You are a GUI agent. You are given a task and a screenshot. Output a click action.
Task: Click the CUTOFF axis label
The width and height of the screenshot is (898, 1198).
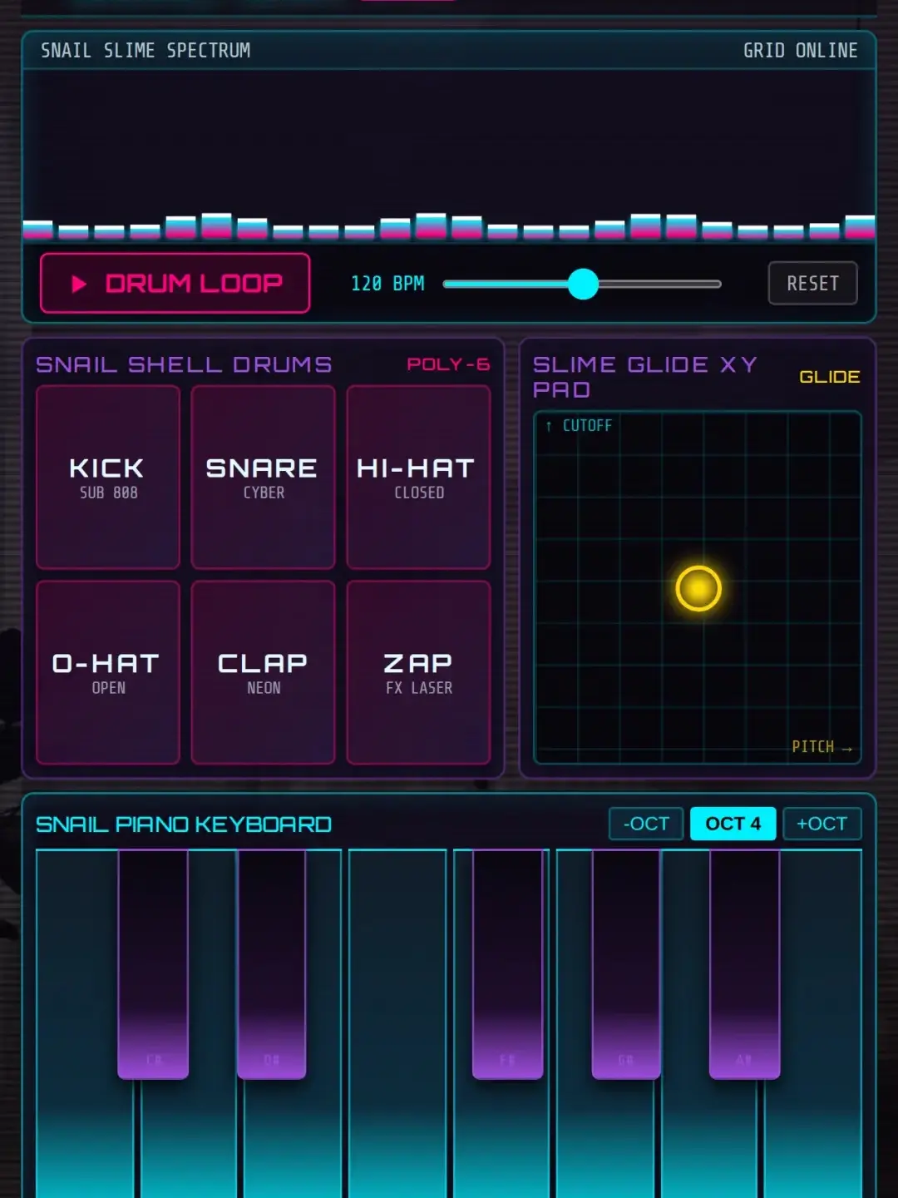(579, 425)
